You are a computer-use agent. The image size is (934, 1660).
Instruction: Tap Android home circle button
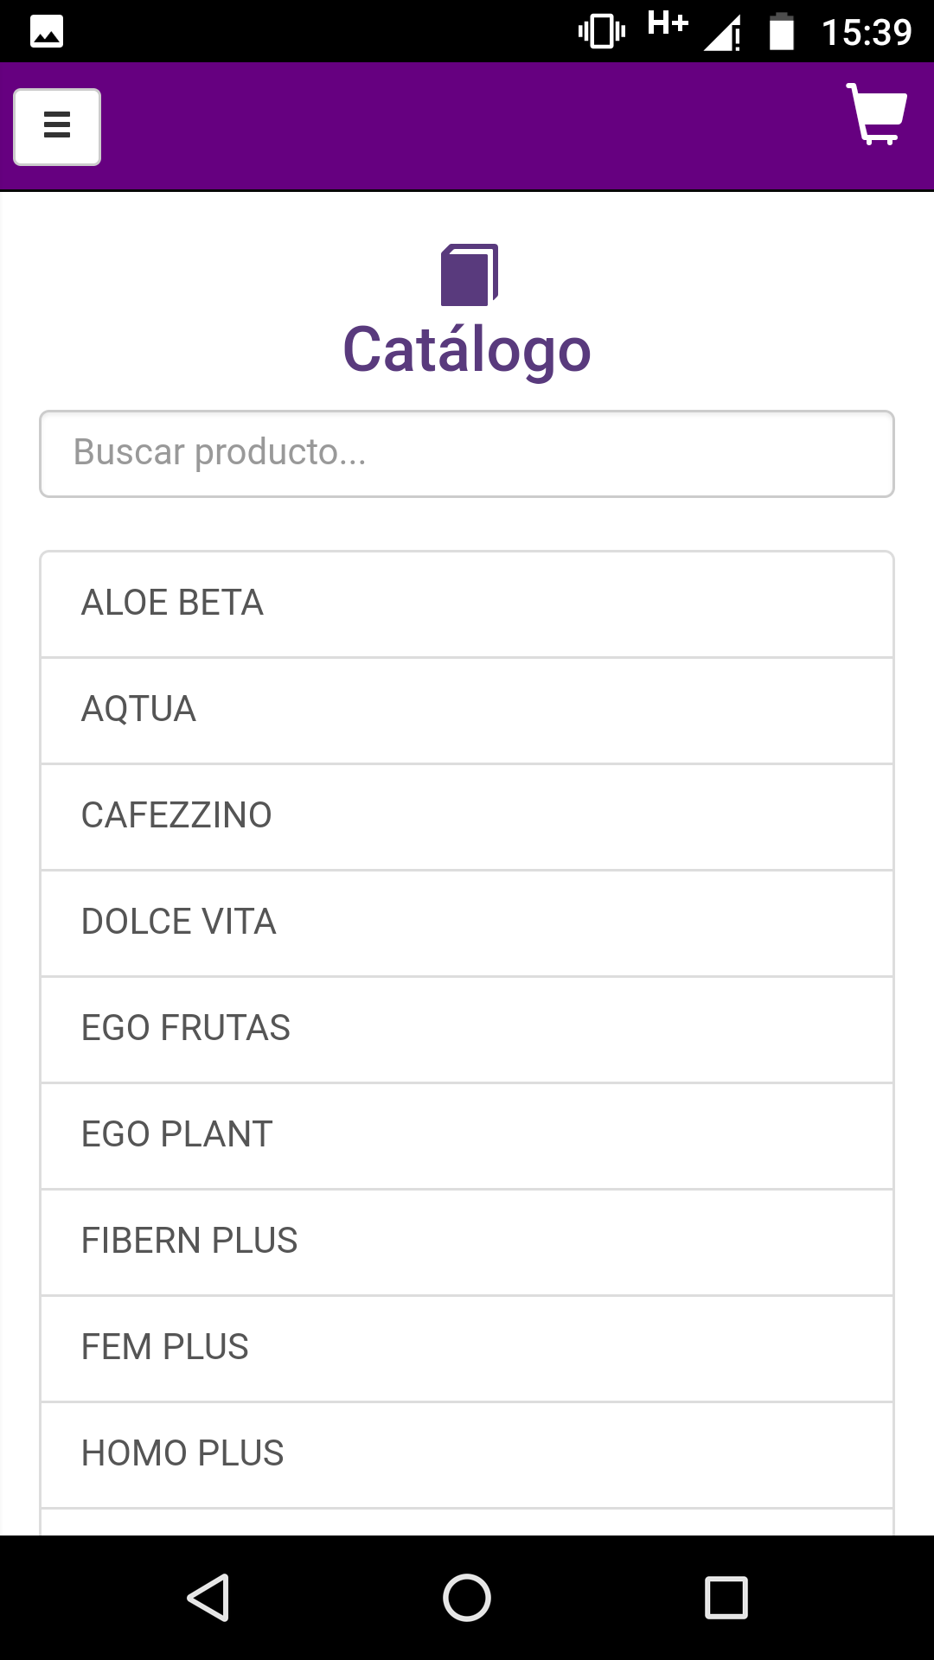467,1597
